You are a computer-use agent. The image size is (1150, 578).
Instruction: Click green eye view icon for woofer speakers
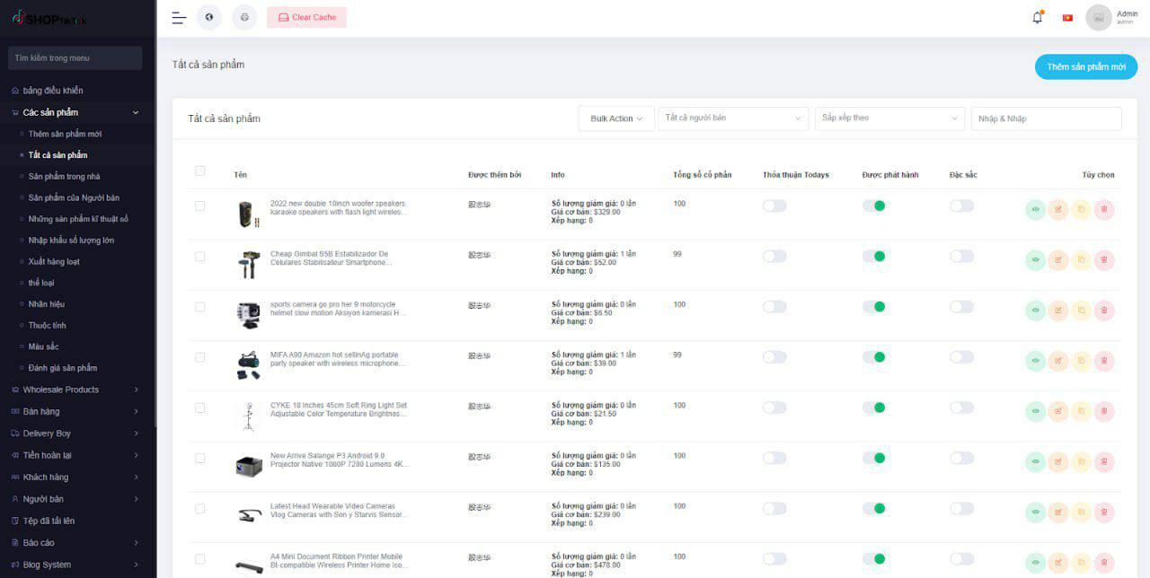click(x=1035, y=210)
